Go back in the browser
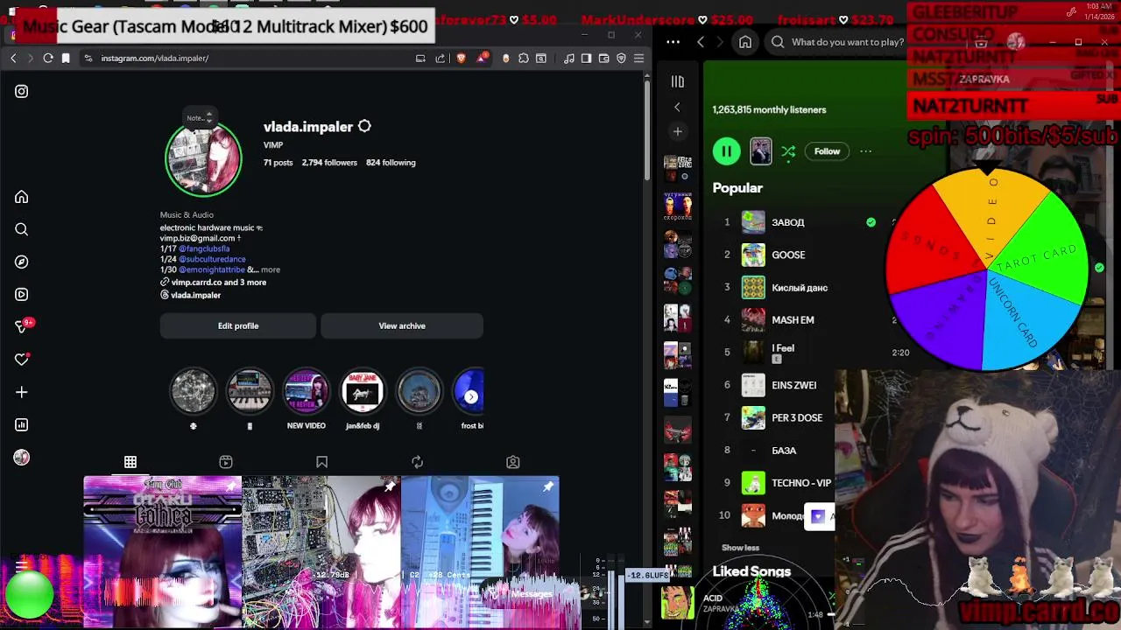1121x630 pixels. pyautogui.click(x=13, y=58)
